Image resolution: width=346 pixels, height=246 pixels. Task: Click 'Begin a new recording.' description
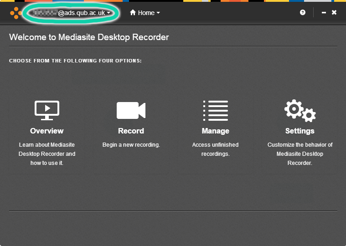pos(131,145)
